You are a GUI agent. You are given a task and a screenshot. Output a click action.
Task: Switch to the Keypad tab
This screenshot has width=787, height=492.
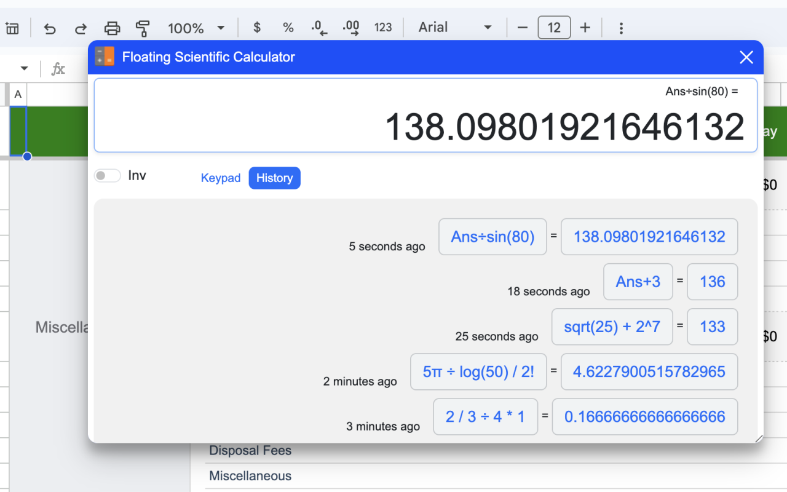[221, 178]
